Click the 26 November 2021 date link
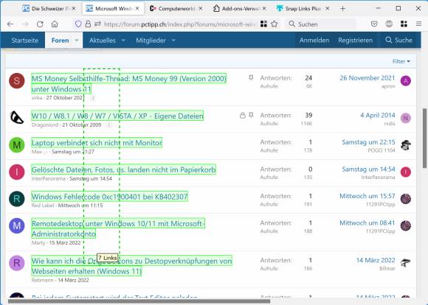Image resolution: width=428 pixels, height=305 pixels. pos(367,78)
